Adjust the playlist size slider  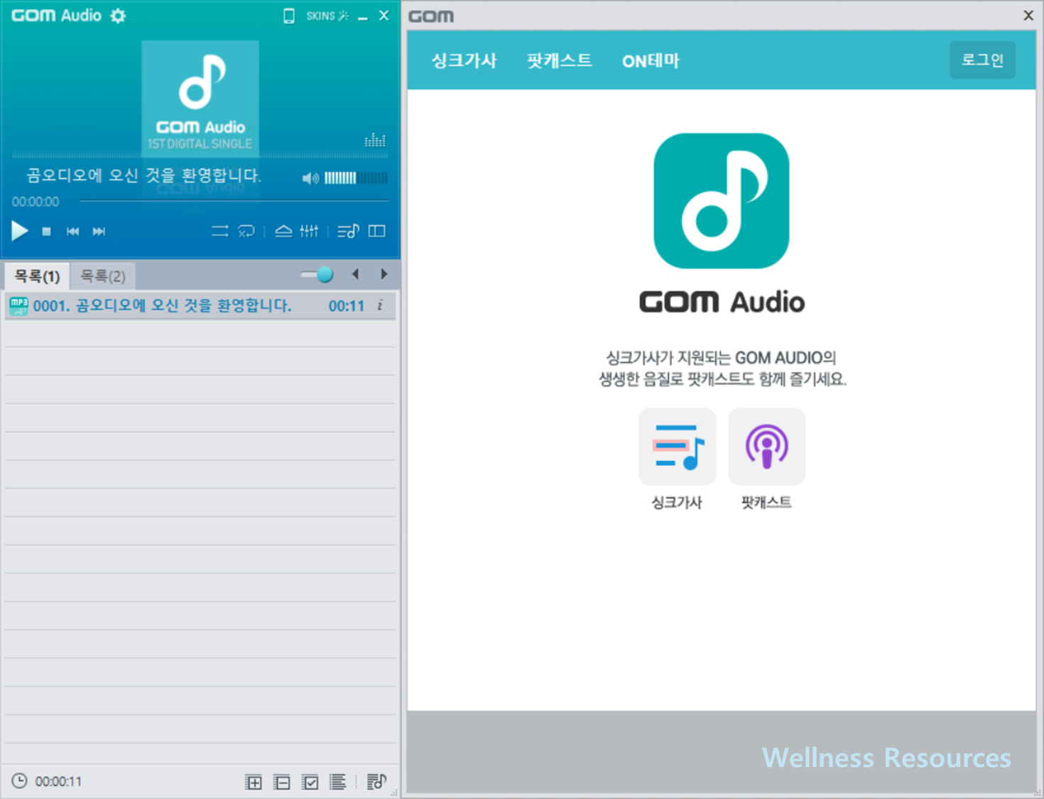[317, 275]
